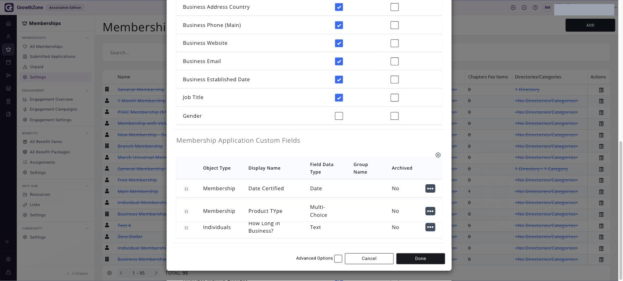
Task: Click the ADD button
Action: (x=590, y=25)
